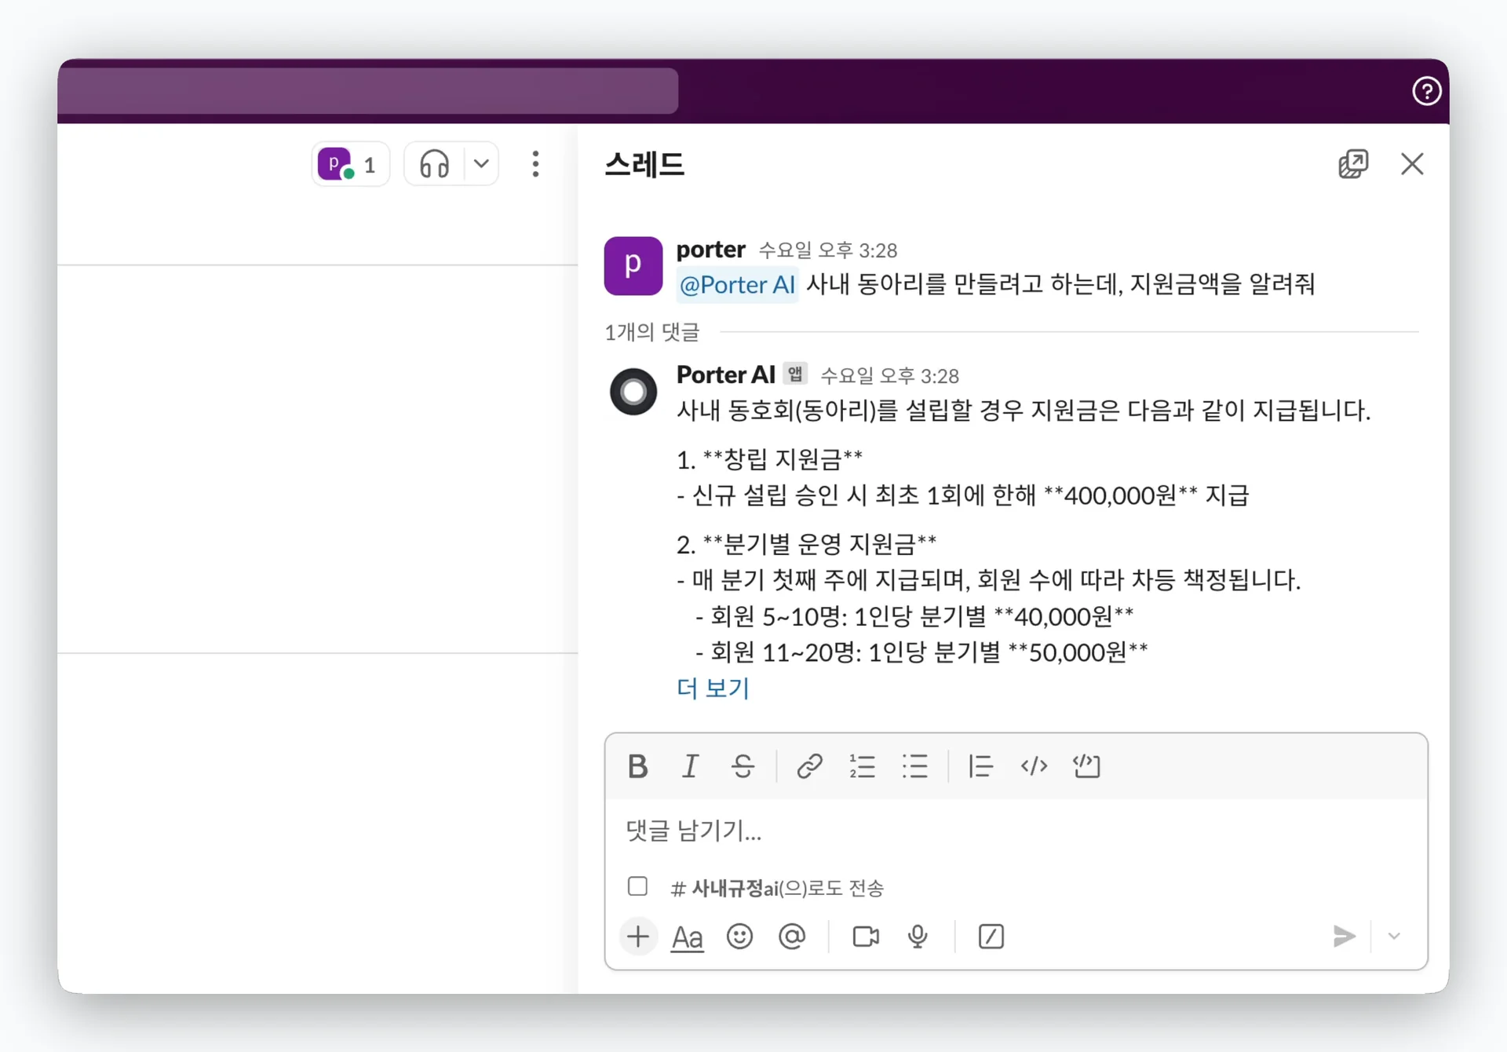The image size is (1507, 1052).
Task: Open thread in new window
Action: (1352, 164)
